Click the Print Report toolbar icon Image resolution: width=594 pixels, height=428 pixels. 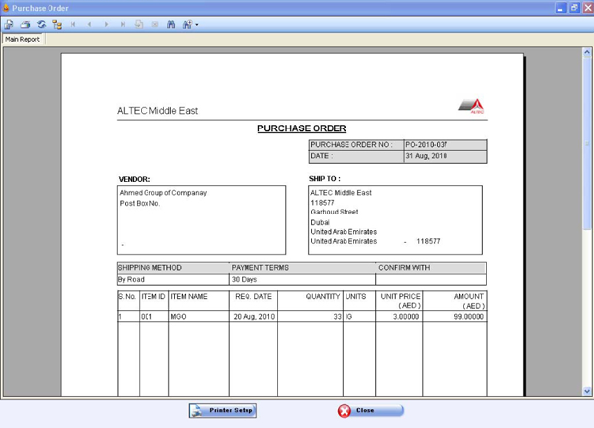click(25, 24)
